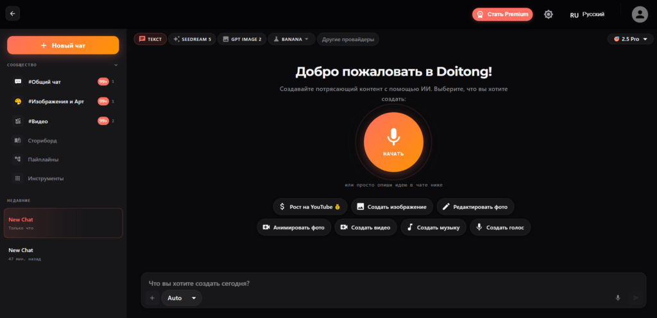
Task: Focus the Что вы хотите создать сегодня? input
Action: pos(393,283)
